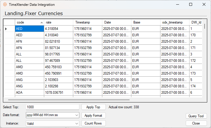Click the Apply Top button
Screen dimensions: 211x128
click(x=93, y=107)
